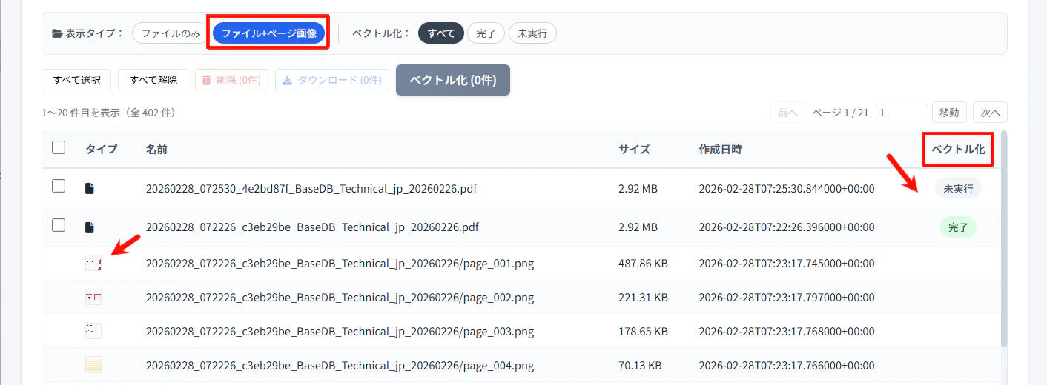Click the date 2026-02-28T07:22:26.396000+00:00
Screen dimensions: 1047x385
tap(787, 227)
